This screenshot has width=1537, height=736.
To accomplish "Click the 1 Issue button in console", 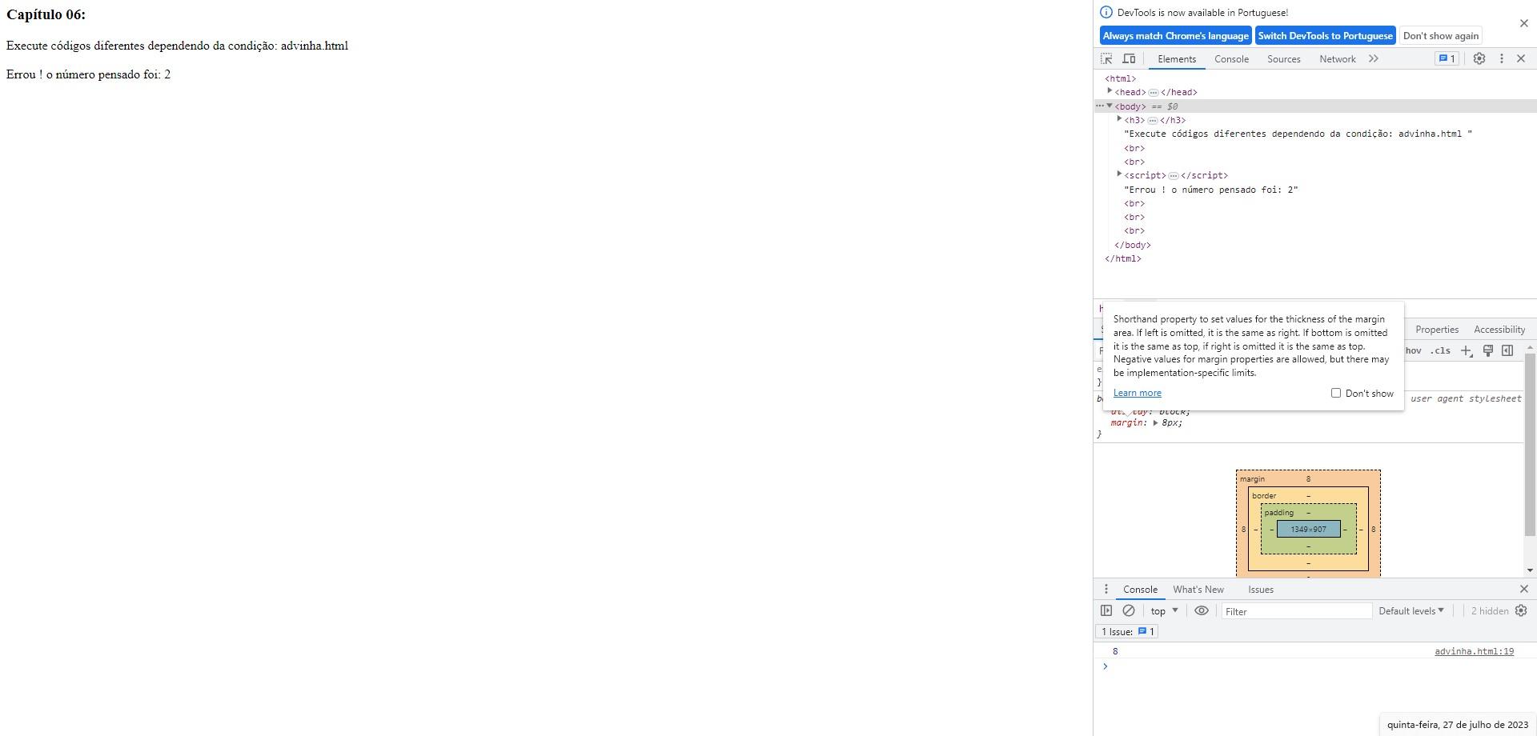I will (x=1127, y=632).
